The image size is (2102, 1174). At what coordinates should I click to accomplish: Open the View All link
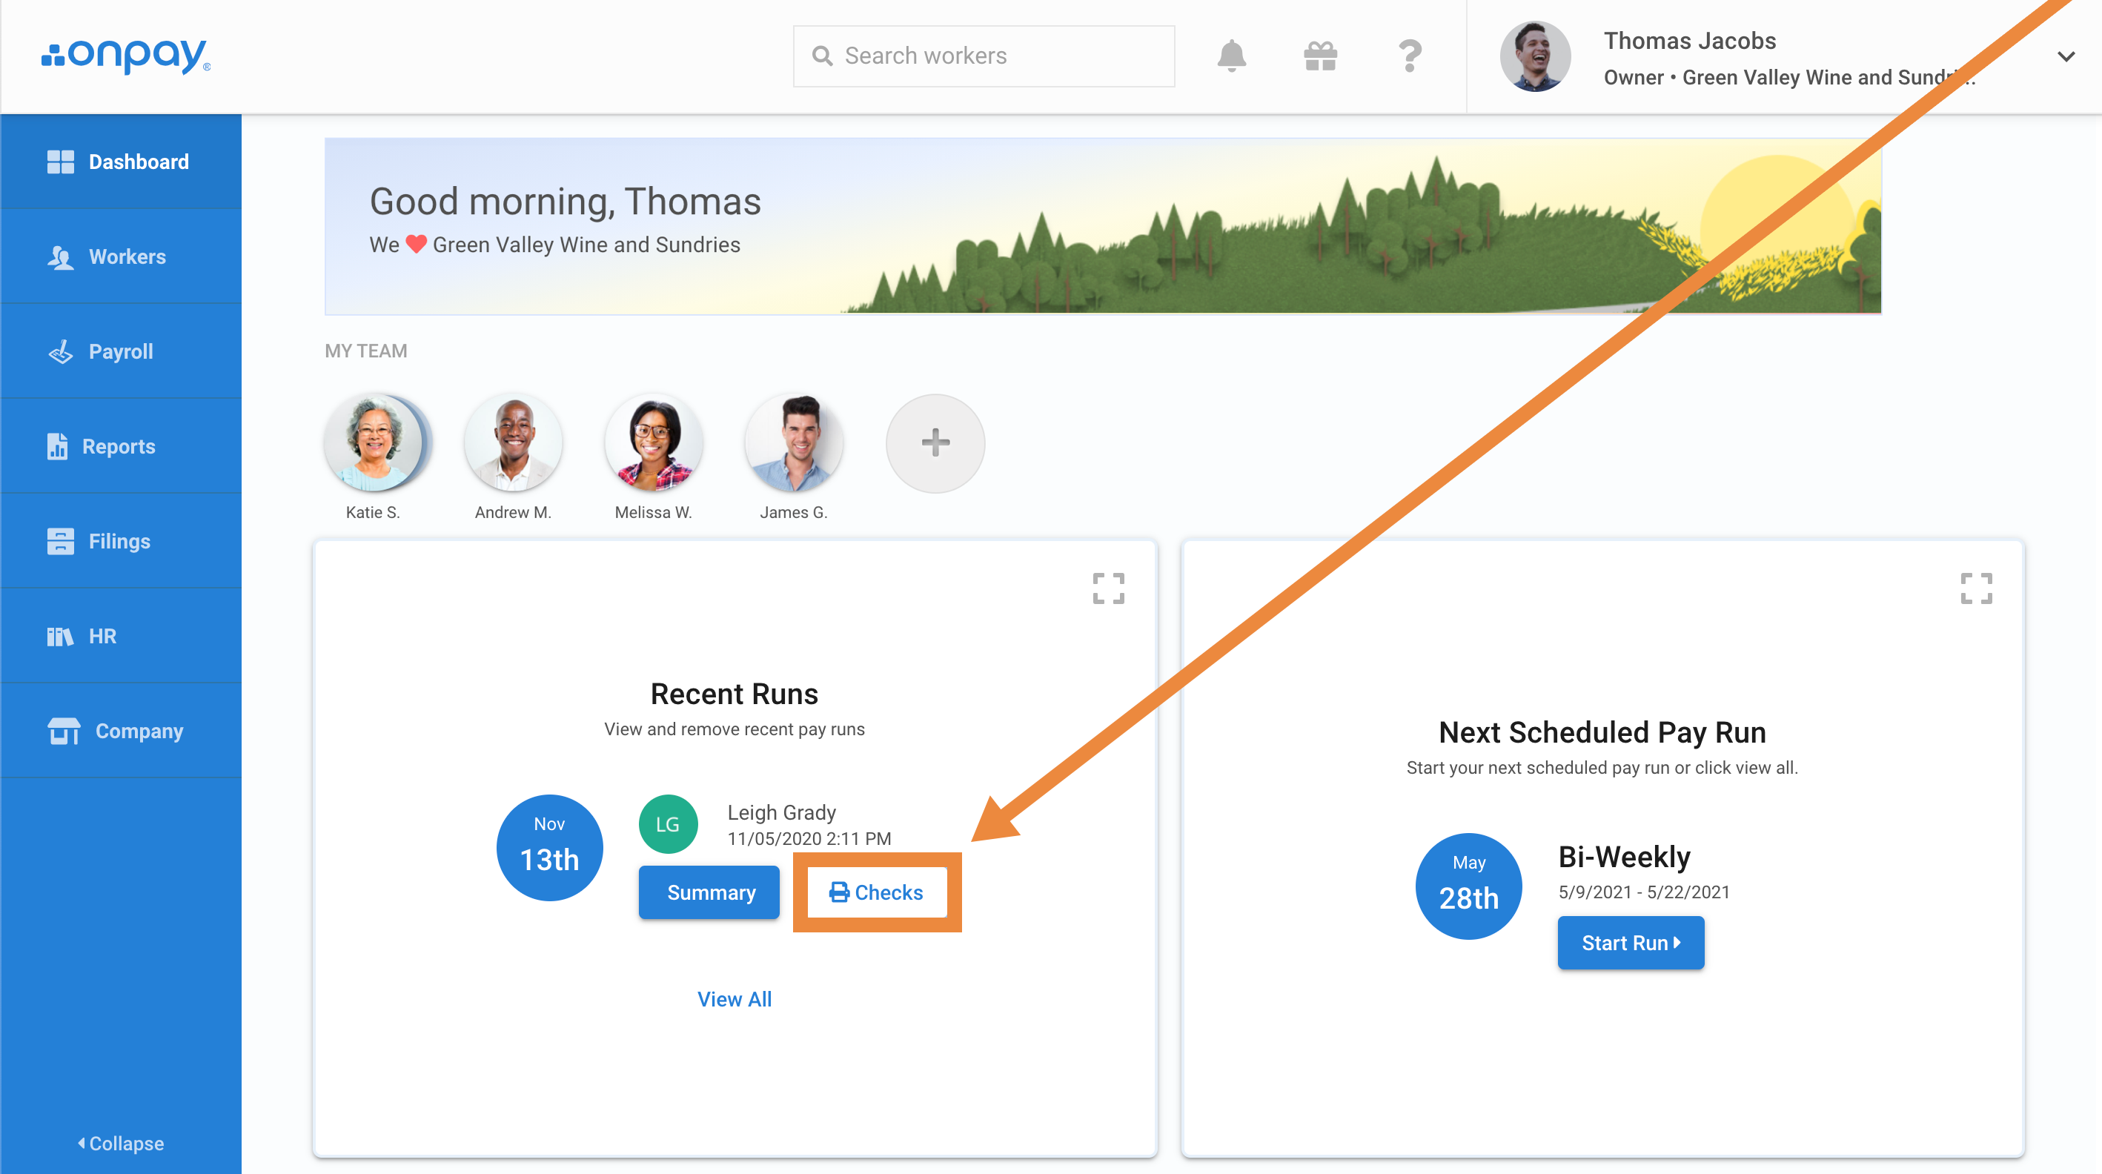(735, 998)
